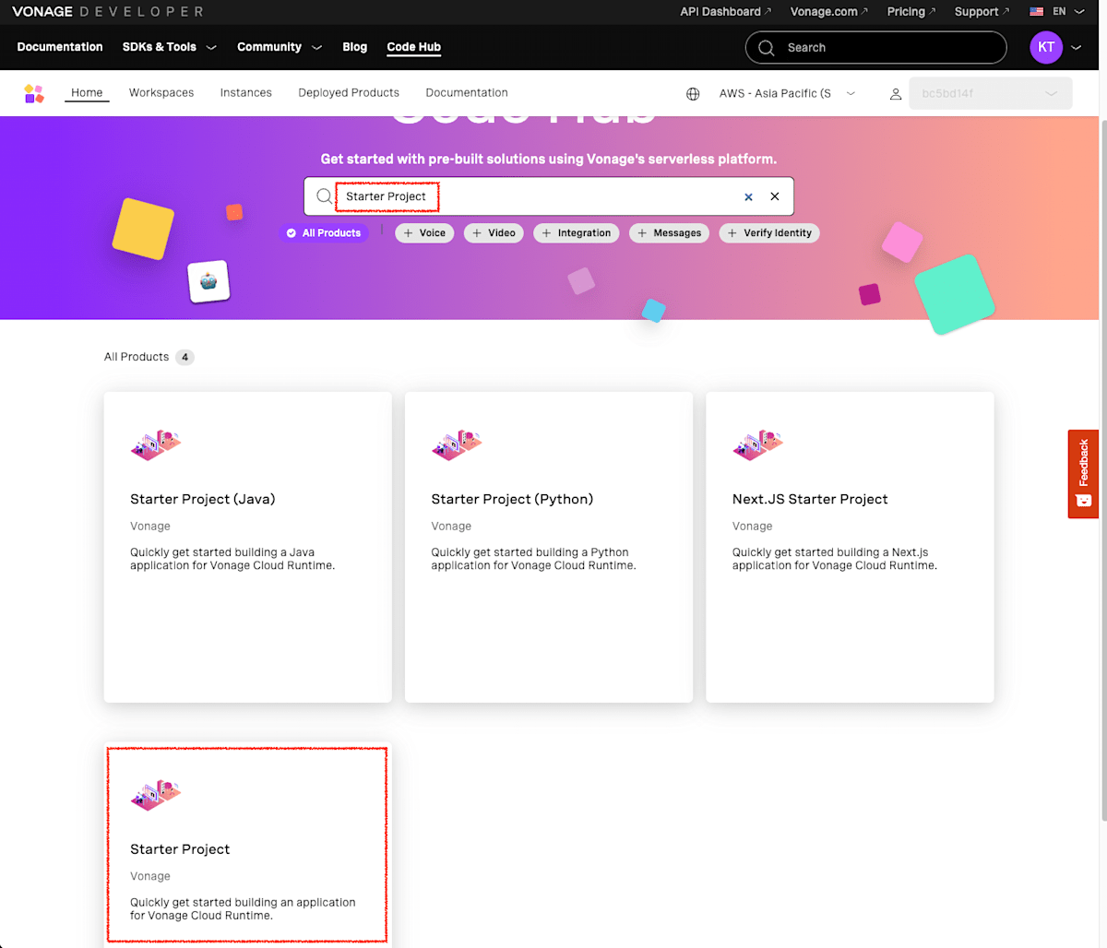Click the top Search input field
This screenshot has height=948, width=1107.
tap(875, 48)
